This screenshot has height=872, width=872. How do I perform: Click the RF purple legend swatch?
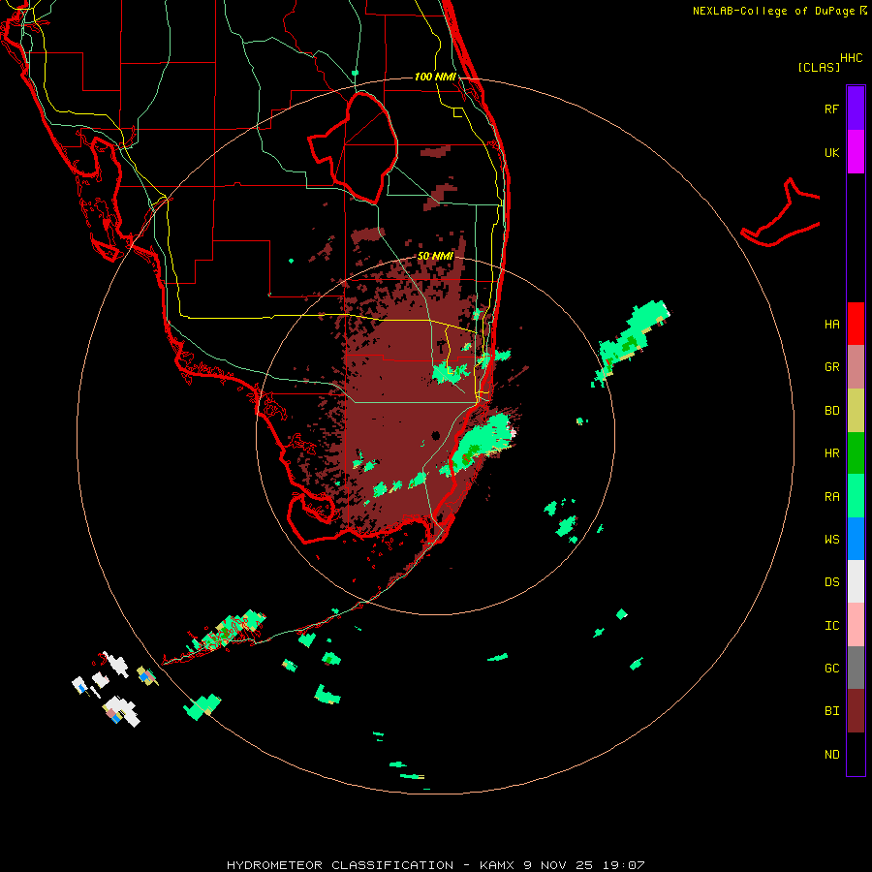856,109
